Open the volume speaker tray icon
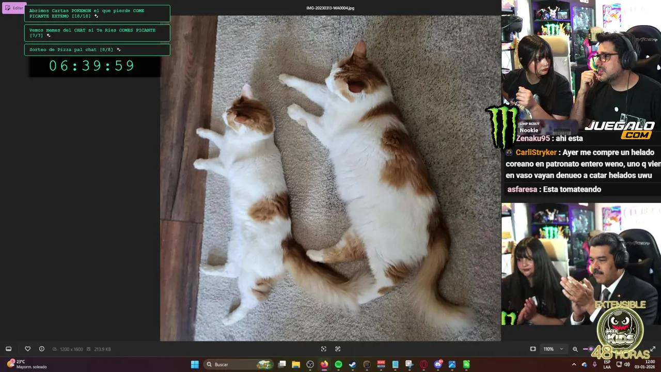The height and width of the screenshot is (372, 661). (x=627, y=365)
